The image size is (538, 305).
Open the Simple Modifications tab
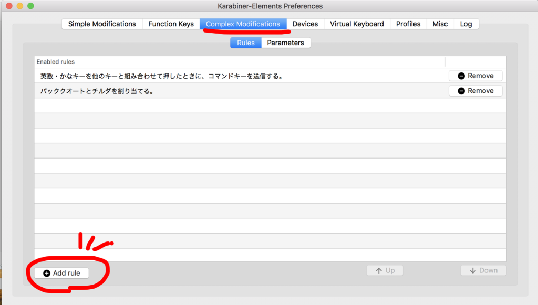tap(102, 24)
